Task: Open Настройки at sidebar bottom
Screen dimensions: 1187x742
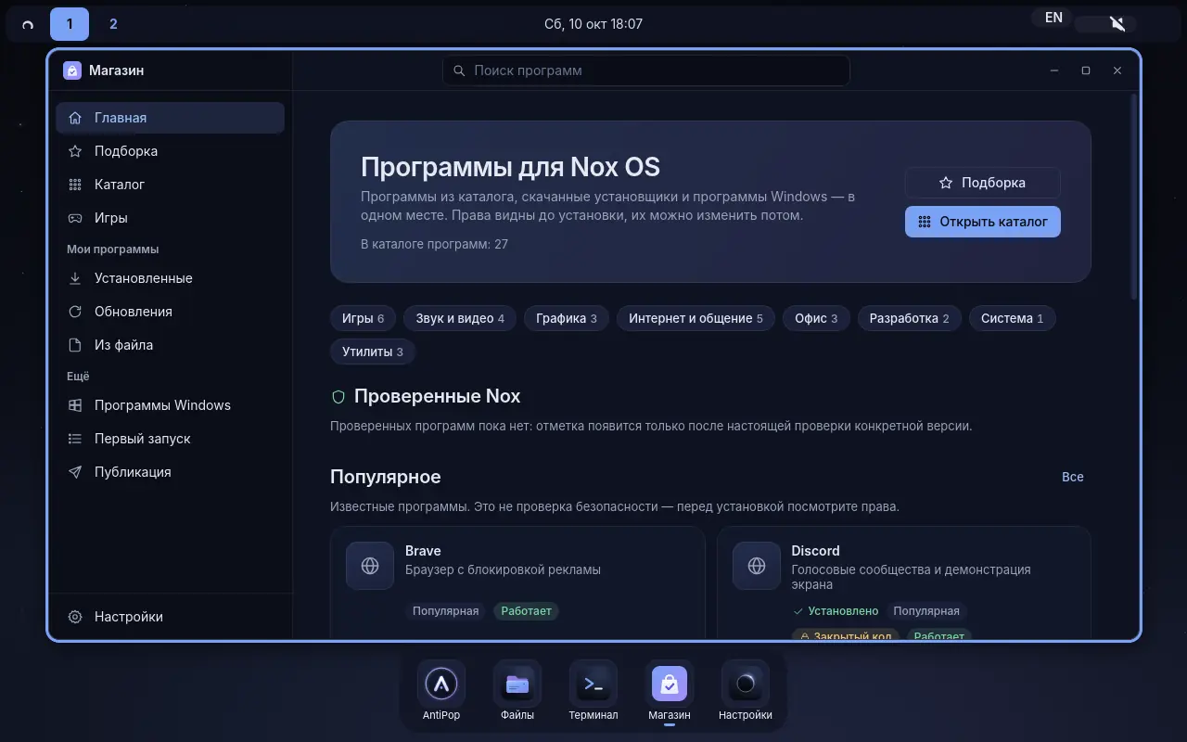Action: coord(170,617)
